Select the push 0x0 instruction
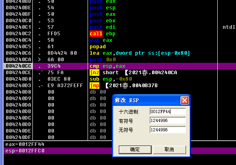Viewport: 236px width, 165px height. click(103, 60)
